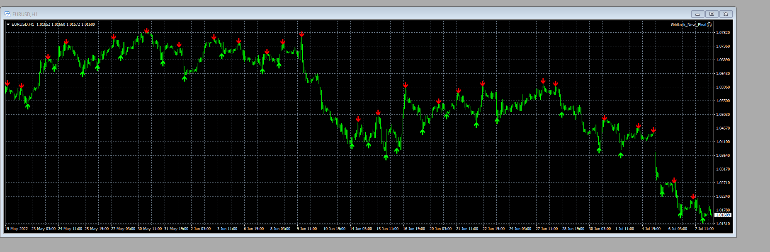Select the rightmost green up arrow on chart

pos(703,220)
